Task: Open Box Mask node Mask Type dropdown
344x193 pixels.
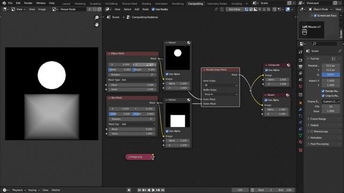Action: tap(138, 124)
